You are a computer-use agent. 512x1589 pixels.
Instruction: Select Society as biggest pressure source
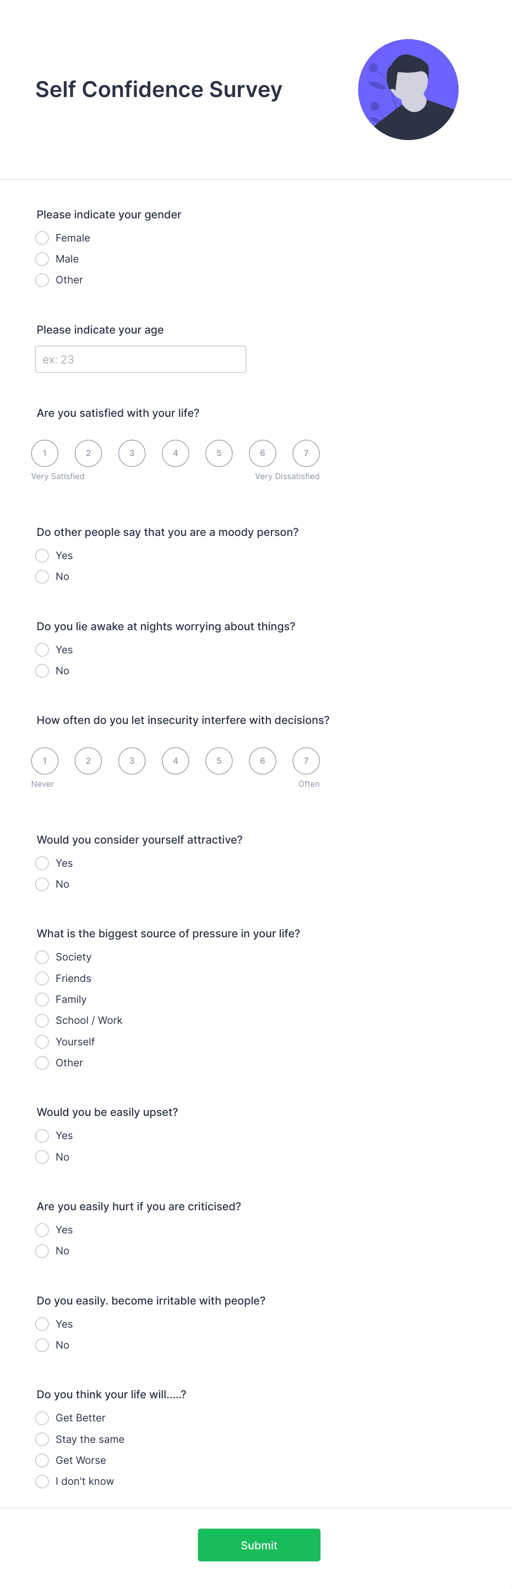[x=42, y=957]
